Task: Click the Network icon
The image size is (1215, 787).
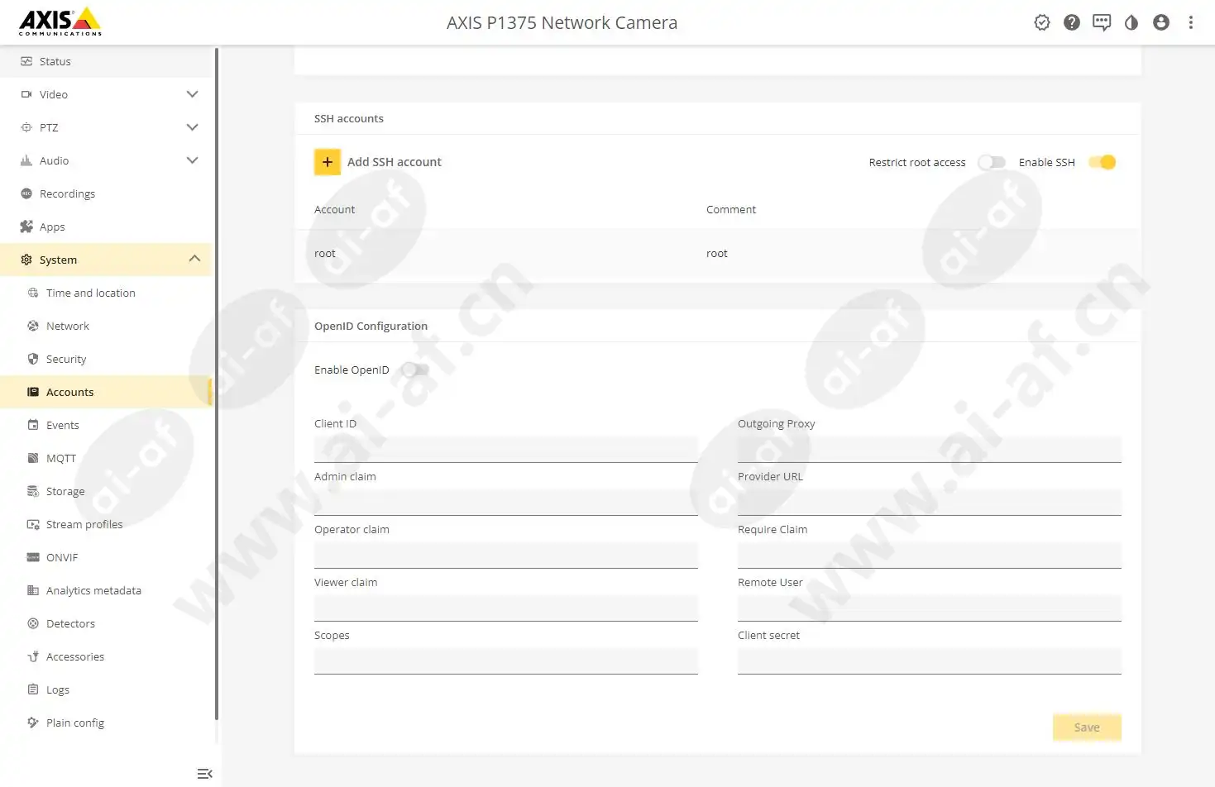Action: [x=33, y=326]
